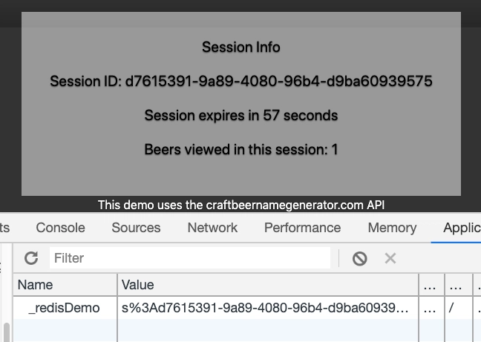Focus the cookie Filter input field

coord(189,258)
